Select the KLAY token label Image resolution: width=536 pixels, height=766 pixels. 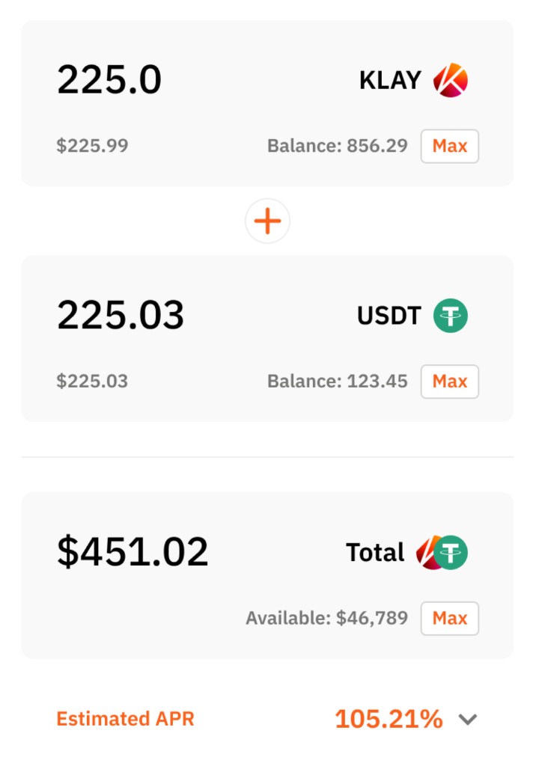(x=390, y=80)
